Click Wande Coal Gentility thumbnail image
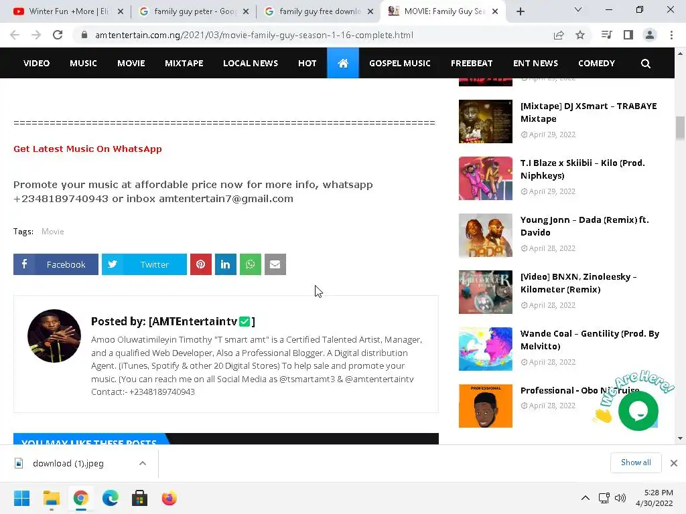Image resolution: width=686 pixels, height=514 pixels. [x=485, y=349]
